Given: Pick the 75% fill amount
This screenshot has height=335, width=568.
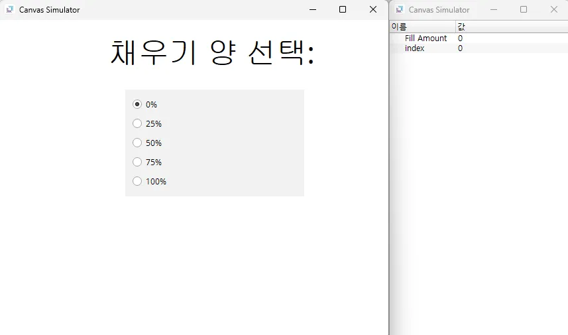Looking at the screenshot, I should (x=137, y=162).
